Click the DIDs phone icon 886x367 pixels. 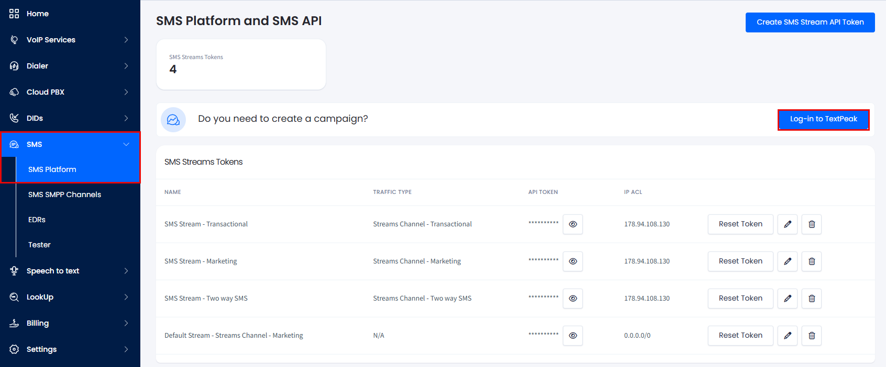tap(14, 118)
